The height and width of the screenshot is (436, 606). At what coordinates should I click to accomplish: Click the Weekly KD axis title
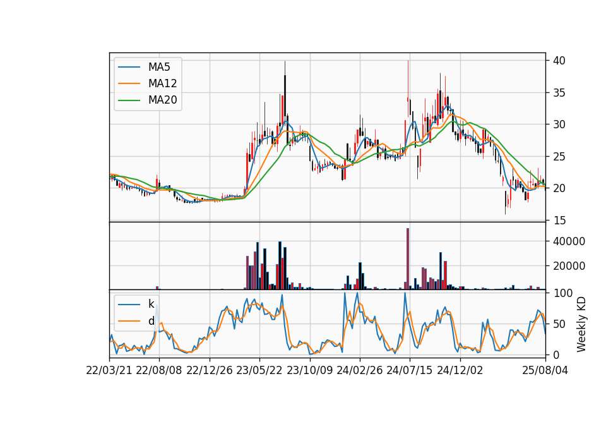click(581, 324)
